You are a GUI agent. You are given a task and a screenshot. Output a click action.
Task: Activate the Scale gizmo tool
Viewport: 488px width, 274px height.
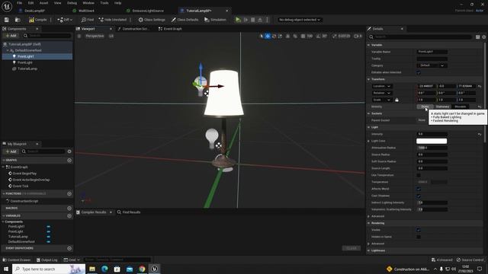tap(280, 36)
